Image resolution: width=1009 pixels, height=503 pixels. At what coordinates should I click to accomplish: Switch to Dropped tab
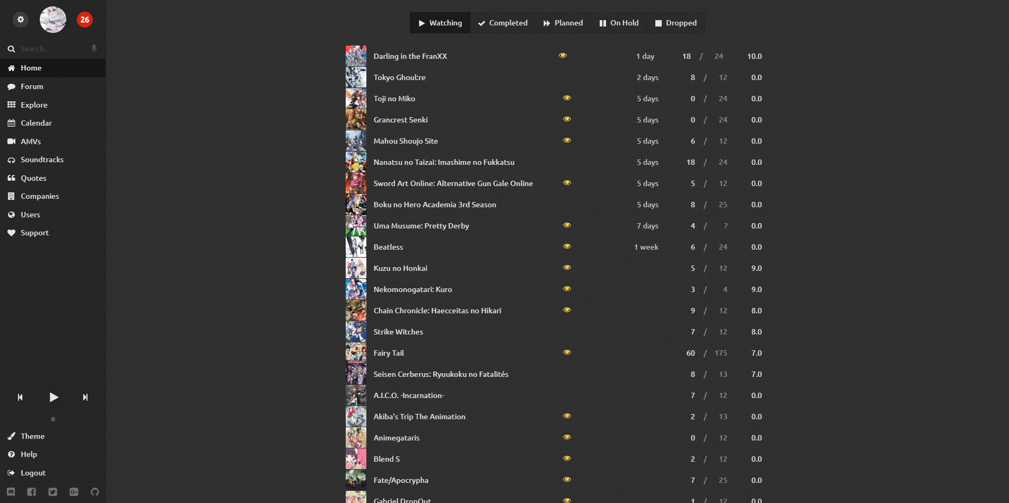point(676,23)
